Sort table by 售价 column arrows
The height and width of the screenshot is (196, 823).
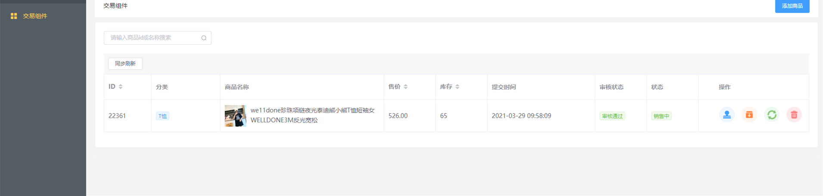coord(406,87)
